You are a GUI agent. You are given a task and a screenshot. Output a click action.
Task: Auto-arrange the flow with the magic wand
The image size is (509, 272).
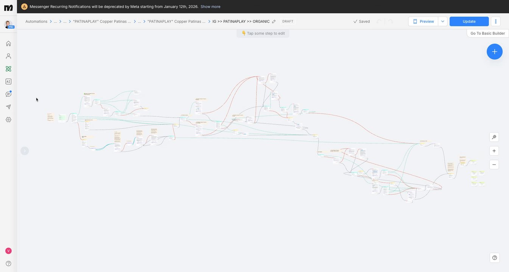pos(494,137)
